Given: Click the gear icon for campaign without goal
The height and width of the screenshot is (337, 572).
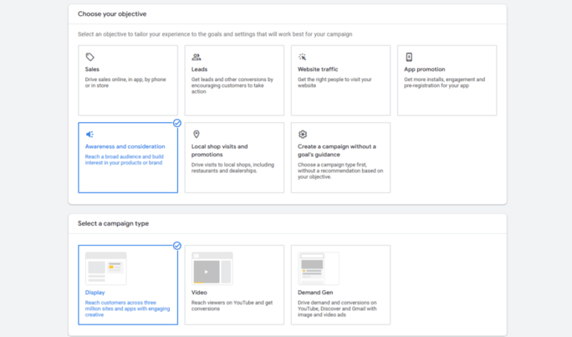Looking at the screenshot, I should 302,134.
